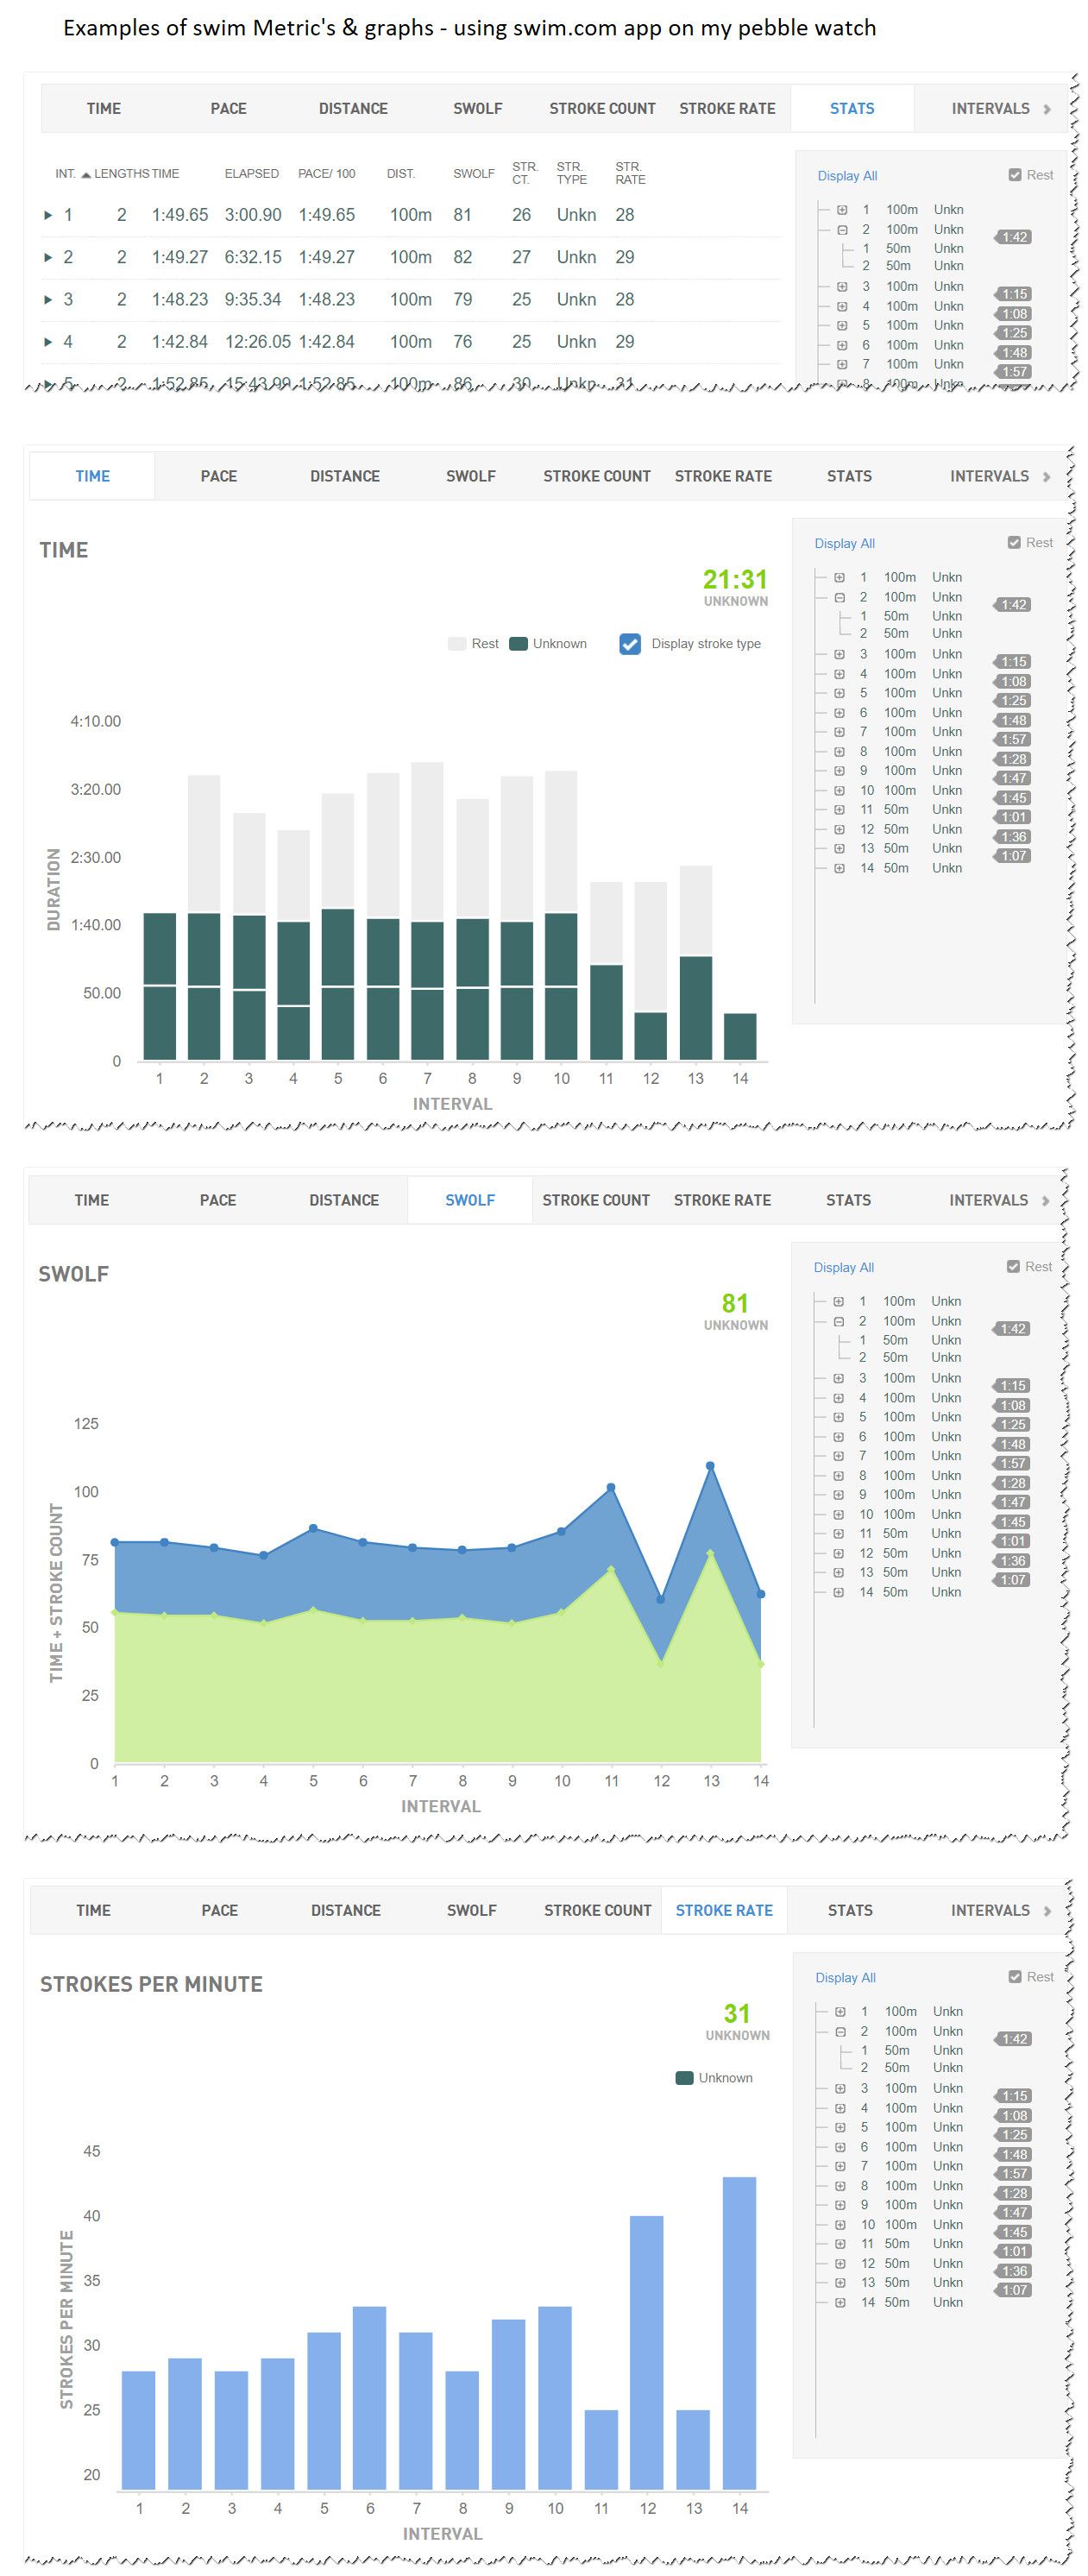Click the sort arrow beside the INT. column header
Screen dimensions: 1088x2576
click(86, 175)
